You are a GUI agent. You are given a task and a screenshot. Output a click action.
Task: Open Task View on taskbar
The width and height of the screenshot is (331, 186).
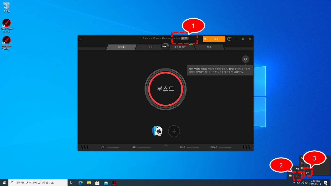[x=72, y=183]
